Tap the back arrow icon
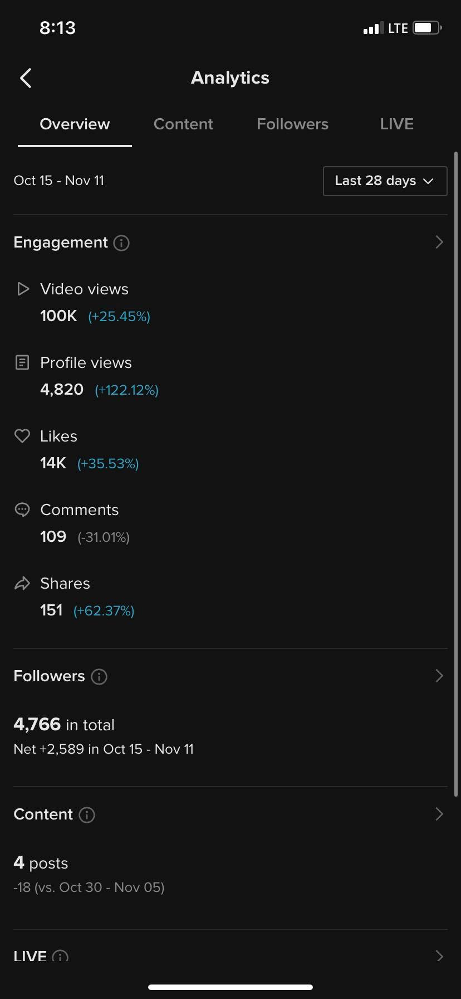The image size is (461, 999). pos(26,78)
